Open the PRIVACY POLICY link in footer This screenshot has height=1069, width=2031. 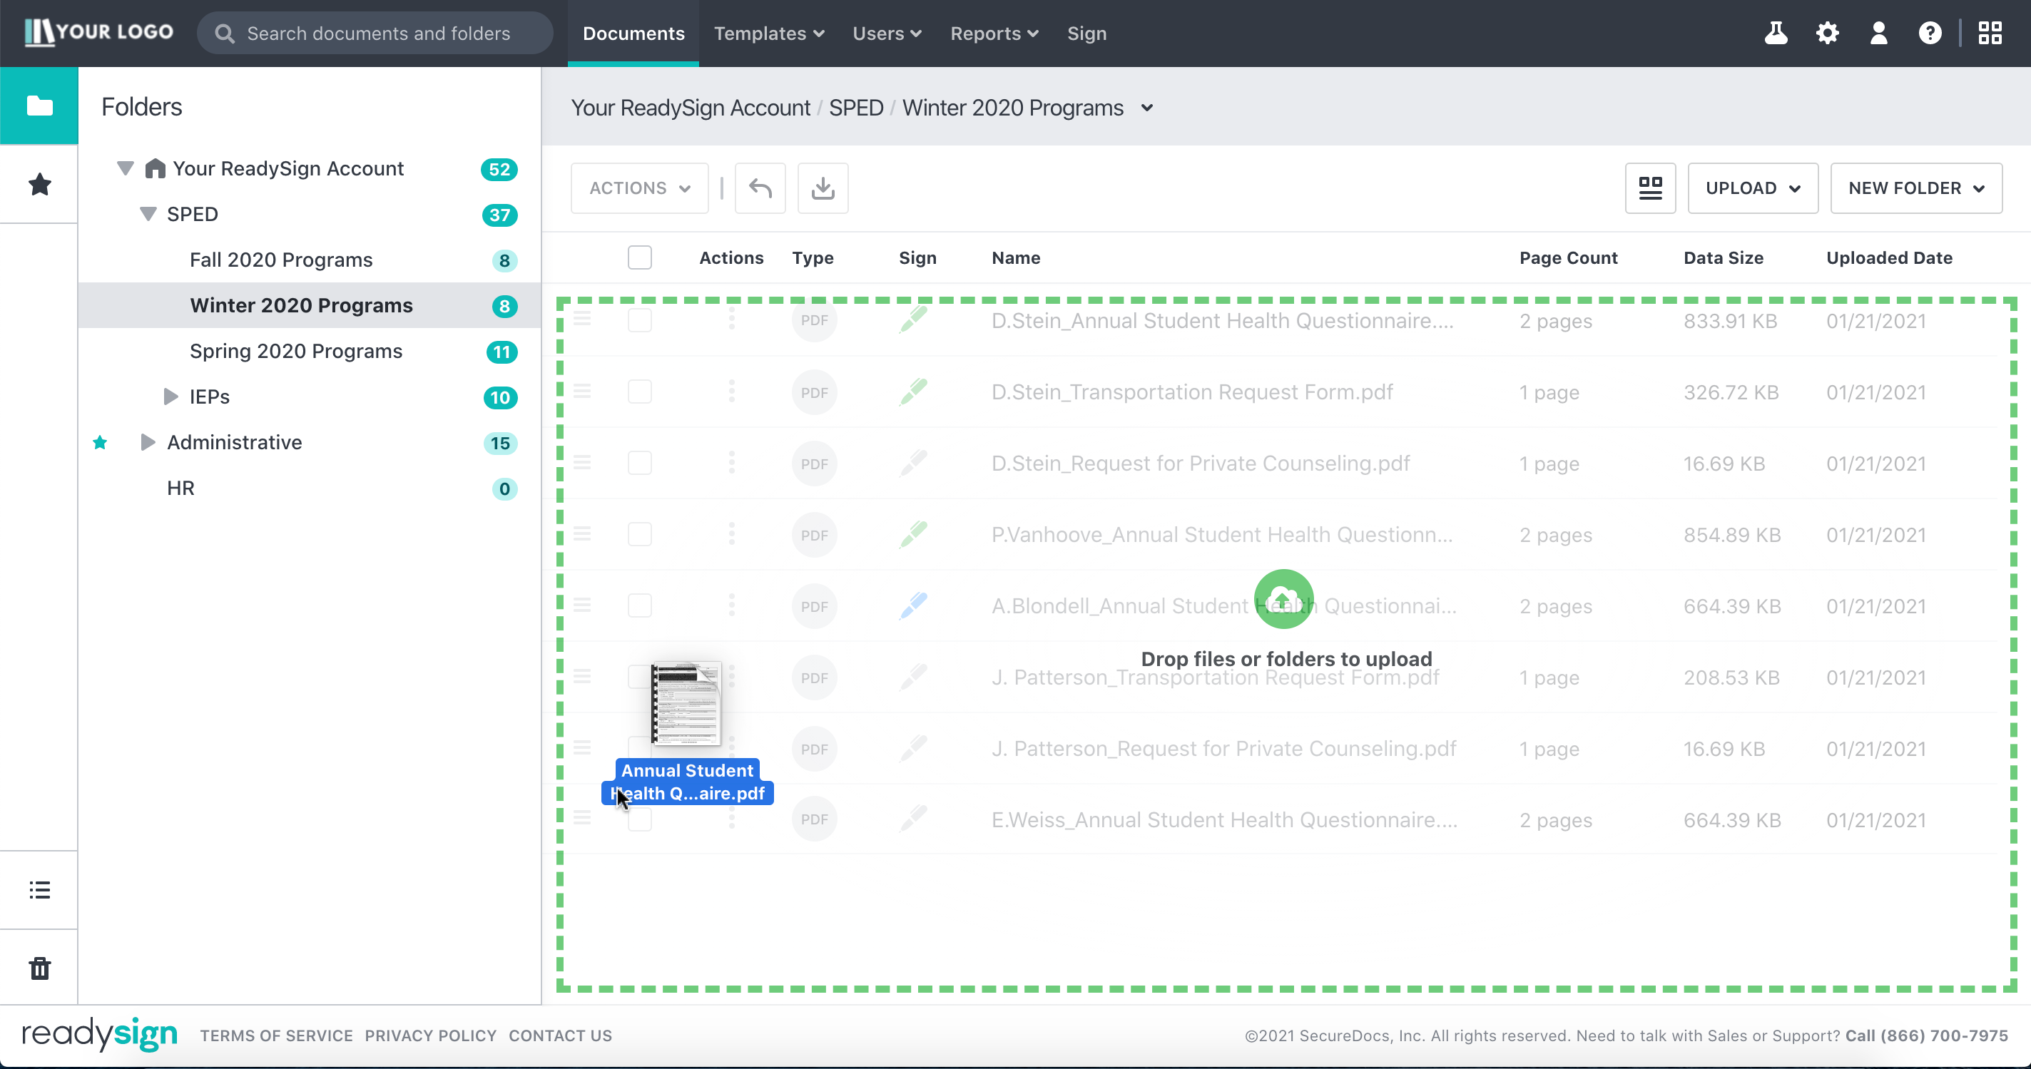point(430,1035)
